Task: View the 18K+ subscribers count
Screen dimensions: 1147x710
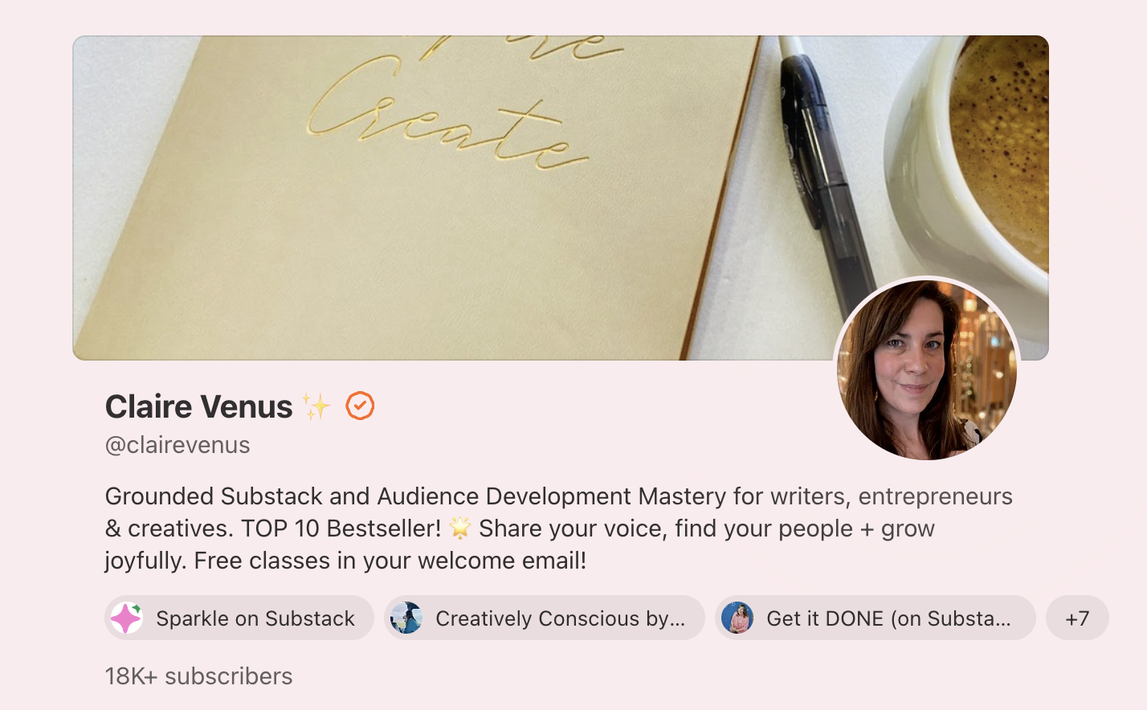Action: click(198, 676)
